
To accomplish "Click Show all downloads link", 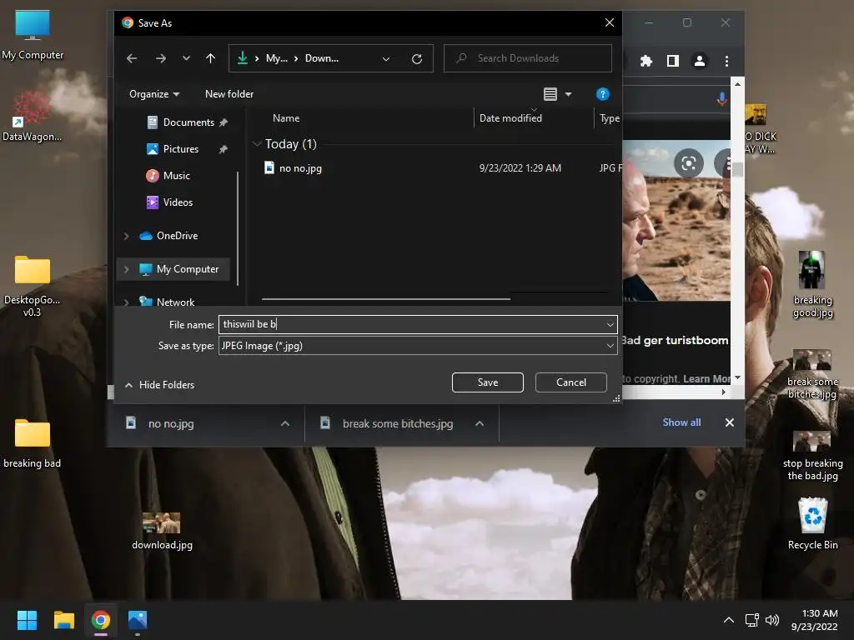I will click(681, 422).
